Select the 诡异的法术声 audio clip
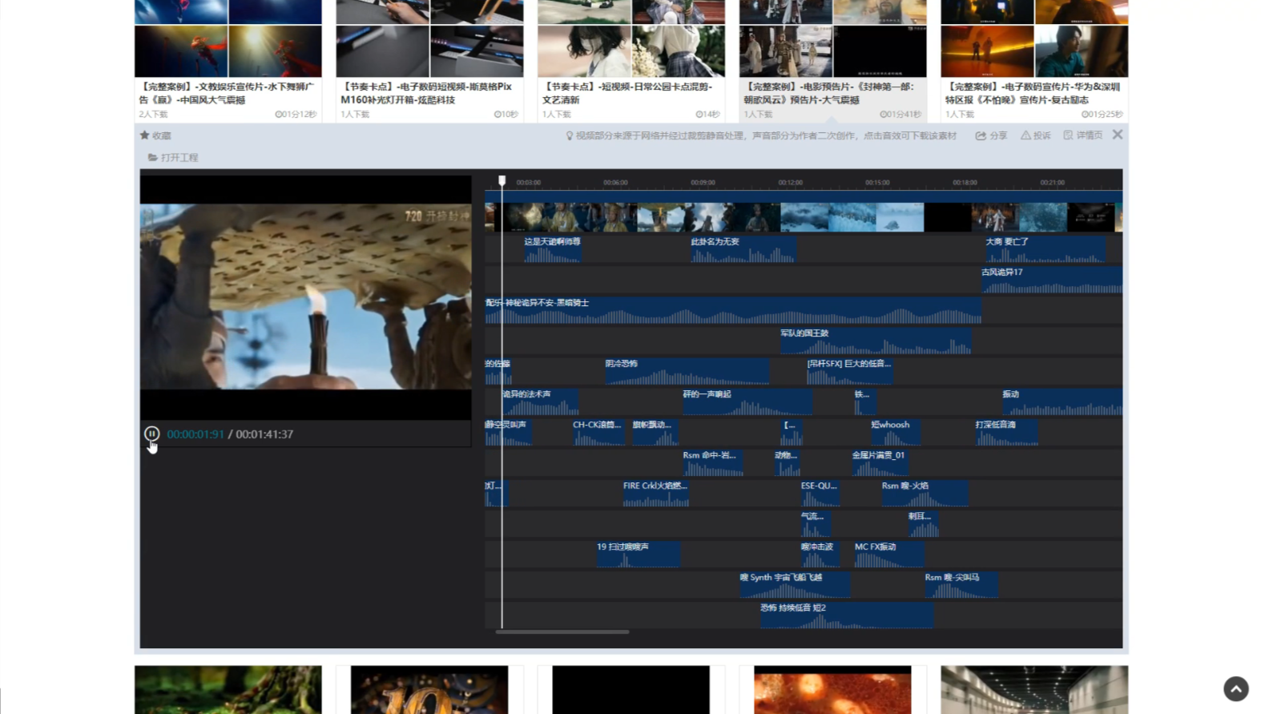Image resolution: width=1261 pixels, height=714 pixels. click(541, 401)
